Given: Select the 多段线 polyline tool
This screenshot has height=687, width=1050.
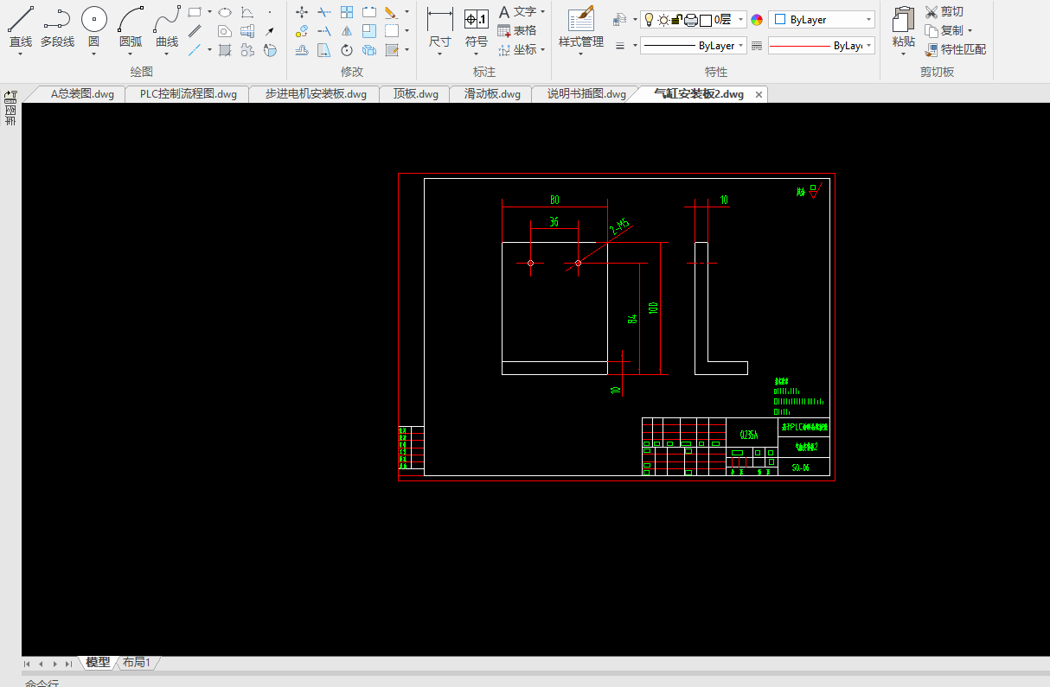Looking at the screenshot, I should pyautogui.click(x=57, y=26).
